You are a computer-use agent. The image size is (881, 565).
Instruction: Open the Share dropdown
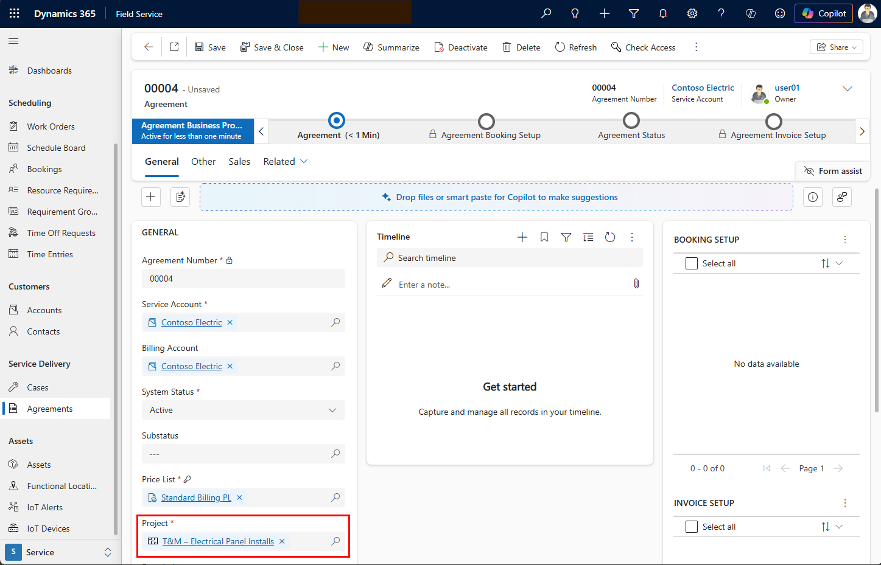(x=836, y=46)
